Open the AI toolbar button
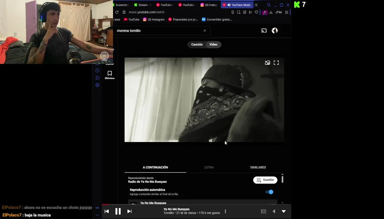This screenshot has height=219, width=384. 279,12
